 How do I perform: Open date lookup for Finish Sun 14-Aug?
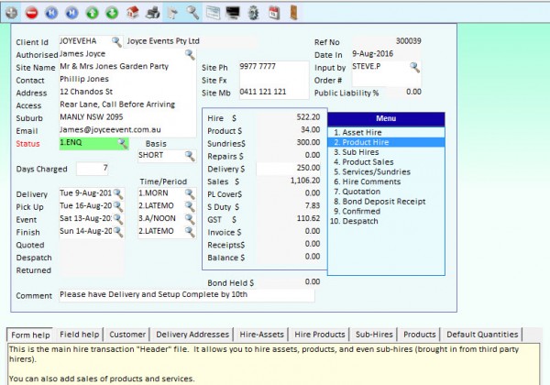[118, 231]
